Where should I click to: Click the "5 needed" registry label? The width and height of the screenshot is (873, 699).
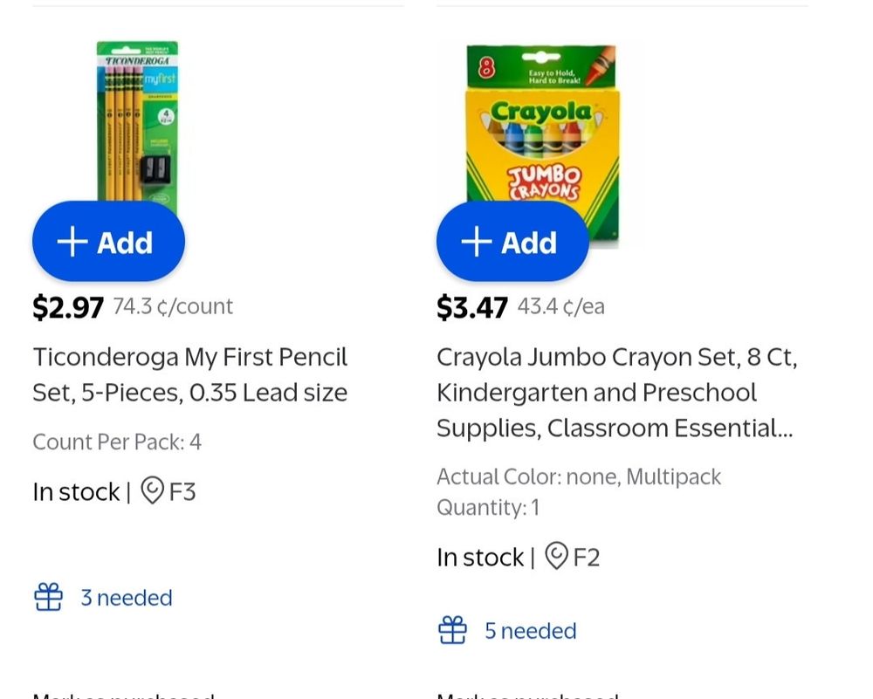[x=531, y=630]
